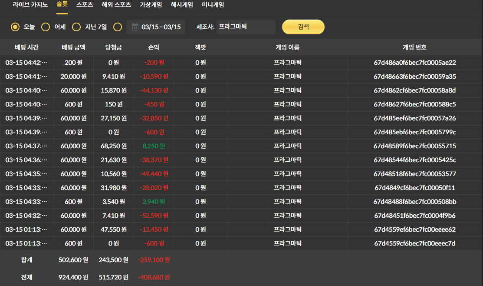This screenshot has width=483, height=286.
Task: Select game number 67d486a0f6bec7fc0005ae22
Action: click(x=414, y=63)
